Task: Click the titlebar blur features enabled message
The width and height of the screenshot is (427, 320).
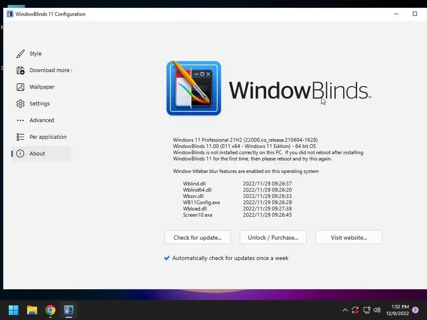Action: (x=246, y=171)
